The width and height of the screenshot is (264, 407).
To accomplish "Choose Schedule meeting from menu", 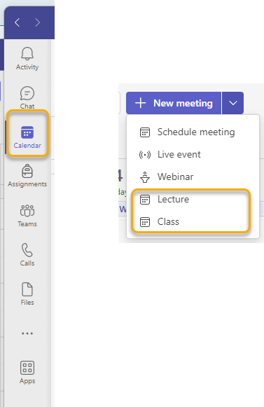I will pos(193,132).
